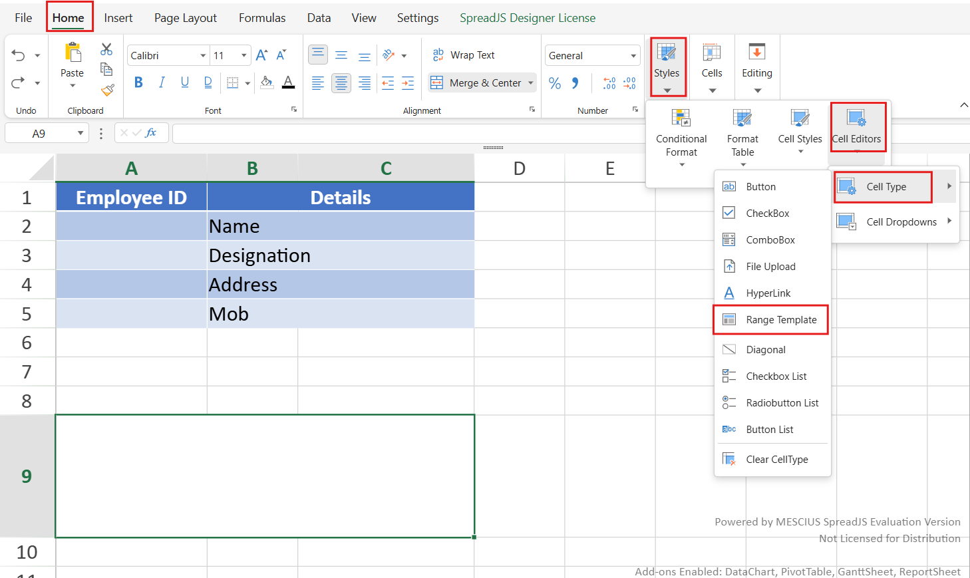Increase the cell indent
This screenshot has width=970, height=578.
408,83
